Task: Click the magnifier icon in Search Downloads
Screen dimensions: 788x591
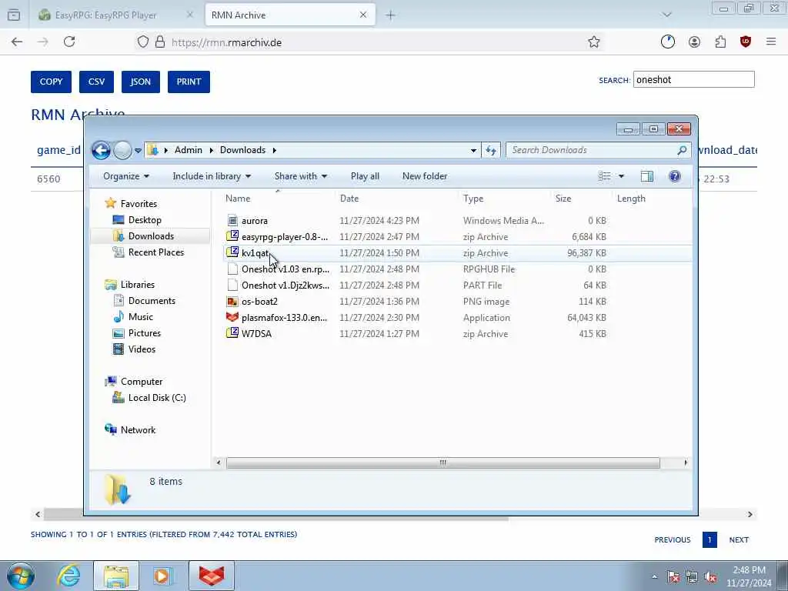Action: [x=682, y=150]
